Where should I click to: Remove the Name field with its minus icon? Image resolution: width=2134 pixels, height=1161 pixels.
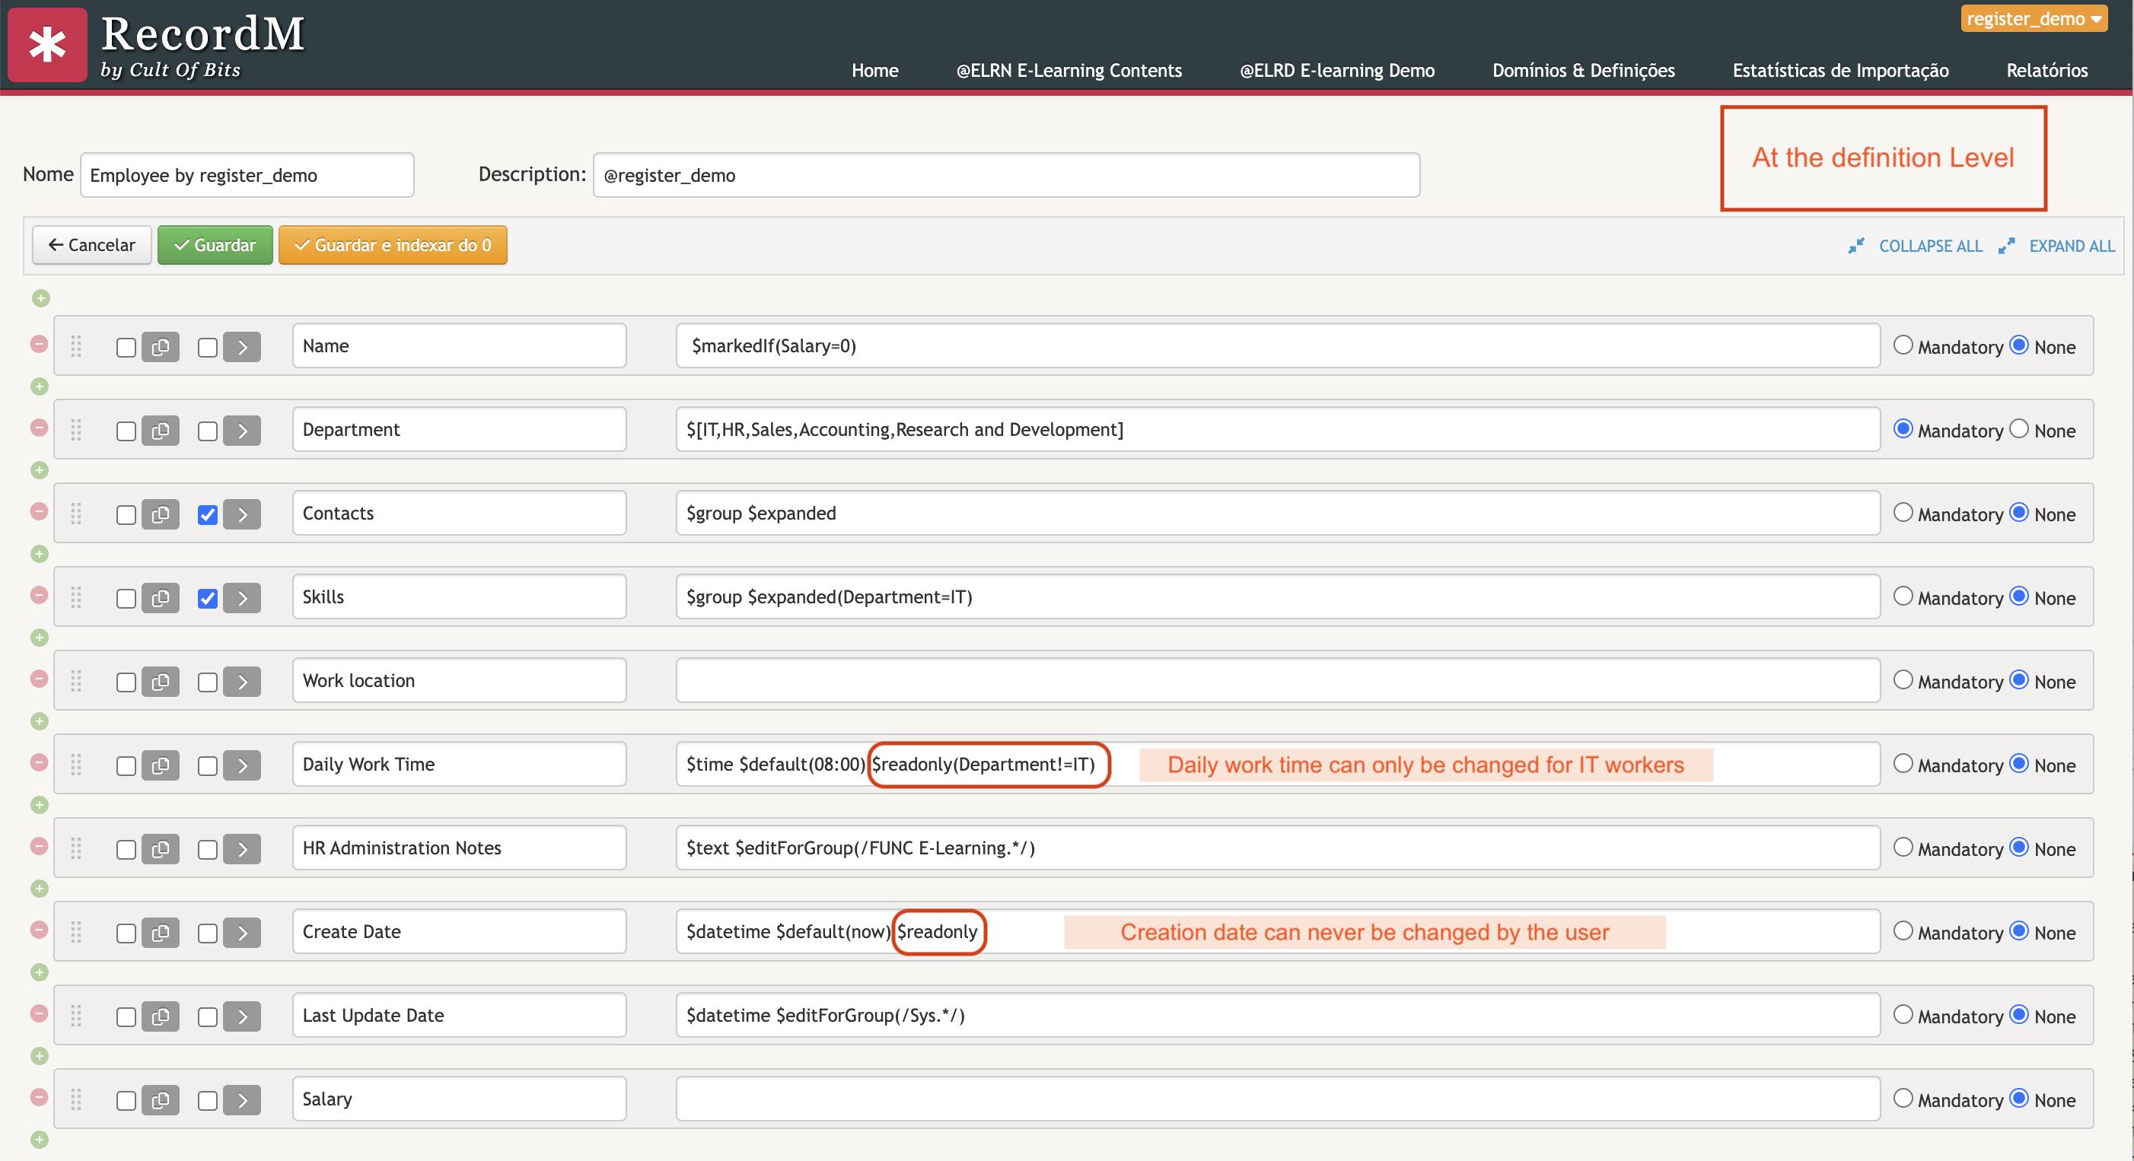pos(39,344)
